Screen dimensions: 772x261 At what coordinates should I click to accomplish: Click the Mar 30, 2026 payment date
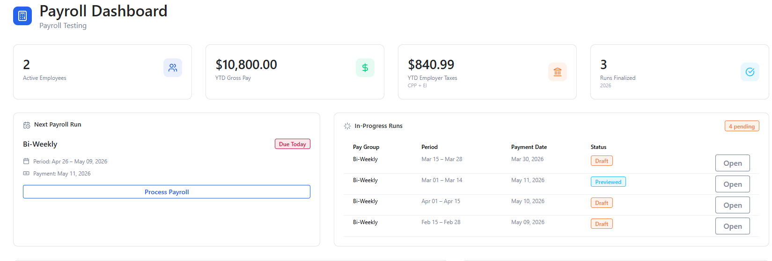pyautogui.click(x=528, y=159)
